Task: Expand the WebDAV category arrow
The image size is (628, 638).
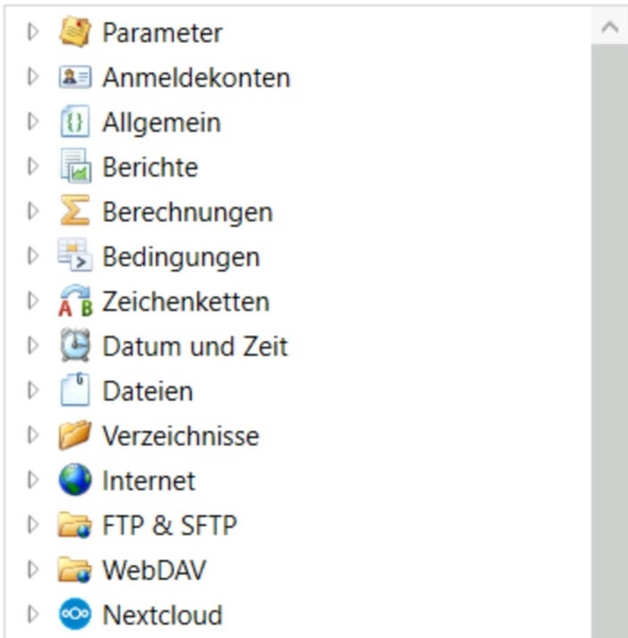Action: (x=34, y=571)
